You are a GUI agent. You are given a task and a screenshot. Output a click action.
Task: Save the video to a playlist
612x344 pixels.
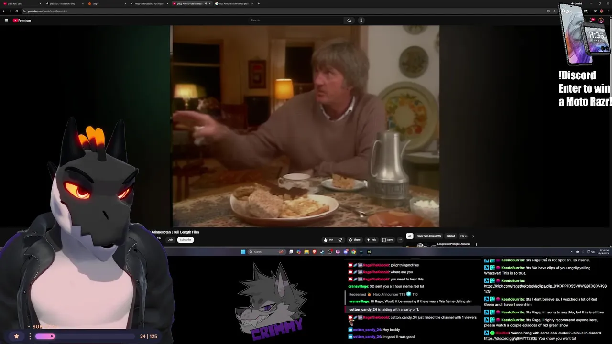(387, 240)
